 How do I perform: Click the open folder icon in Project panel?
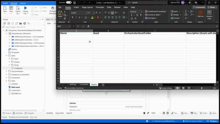(21, 23)
